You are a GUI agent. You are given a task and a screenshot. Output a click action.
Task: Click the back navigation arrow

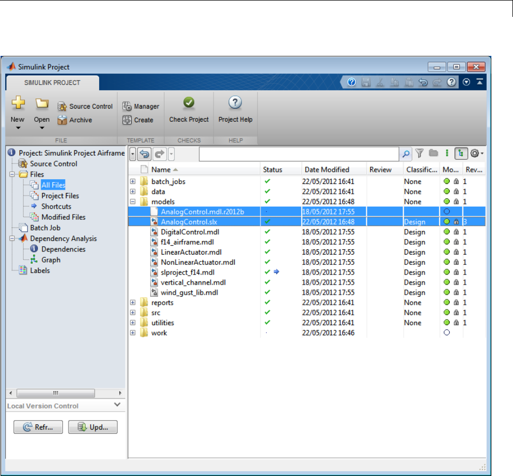click(144, 154)
